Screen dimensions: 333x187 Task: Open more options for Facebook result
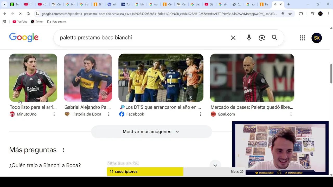point(200,114)
